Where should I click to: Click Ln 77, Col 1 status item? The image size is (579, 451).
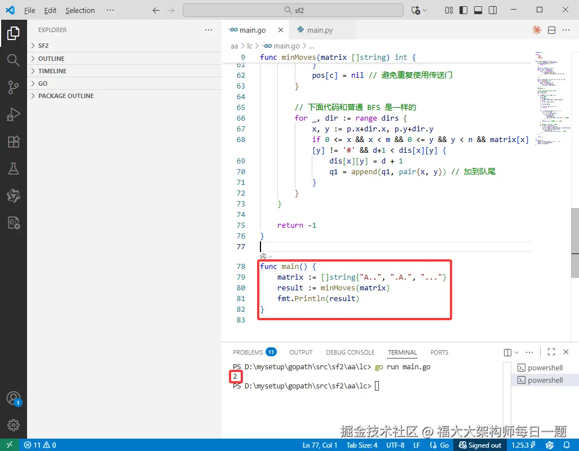[320, 445]
